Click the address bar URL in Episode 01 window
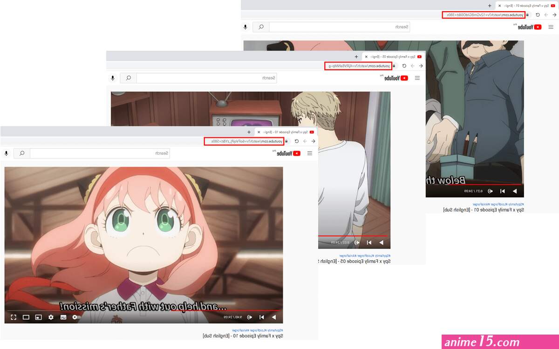This screenshot has width=559, height=349. click(484, 15)
